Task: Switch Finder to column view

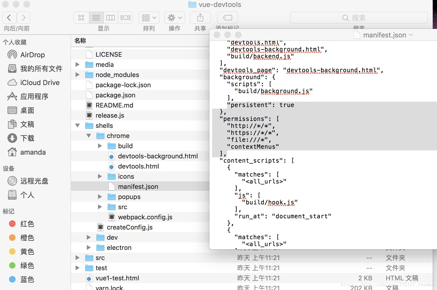Action: 111,18
